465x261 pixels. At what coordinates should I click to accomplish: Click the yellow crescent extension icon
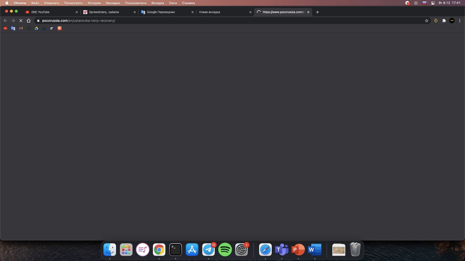coord(436,21)
